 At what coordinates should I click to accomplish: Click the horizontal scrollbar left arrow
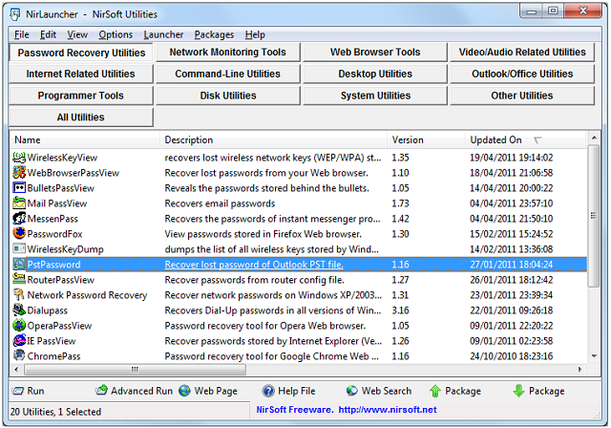click(16, 370)
